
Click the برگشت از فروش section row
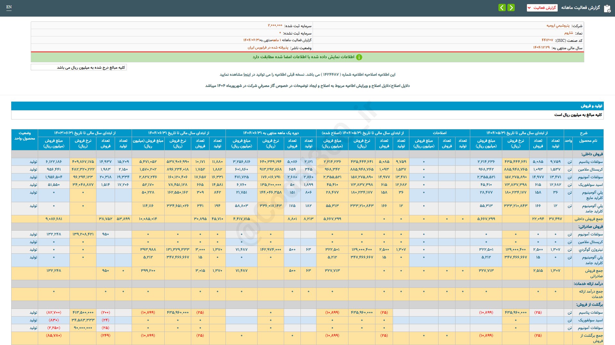point(589,304)
